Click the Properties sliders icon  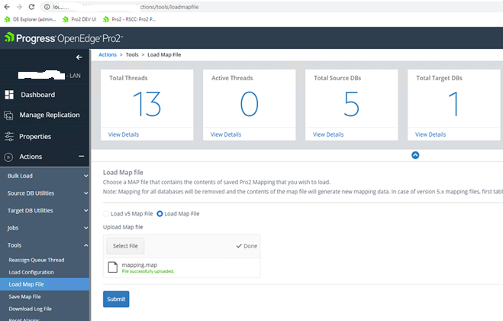(9, 137)
